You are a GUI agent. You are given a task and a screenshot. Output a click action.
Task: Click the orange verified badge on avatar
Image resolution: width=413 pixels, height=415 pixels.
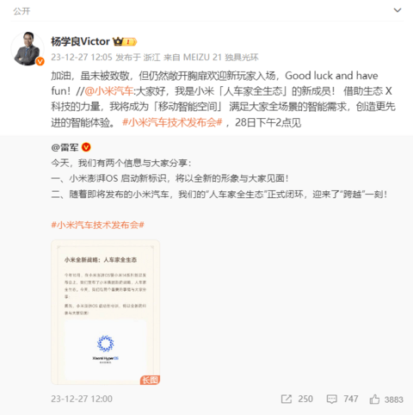(x=40, y=61)
